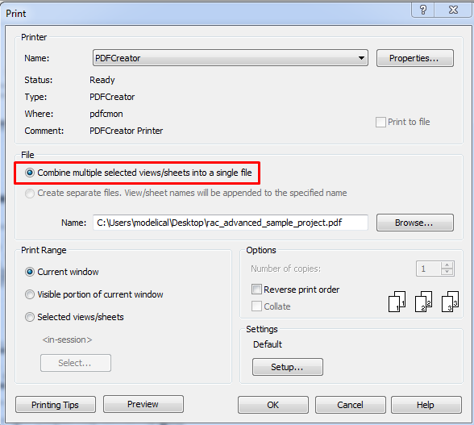The height and width of the screenshot is (425, 474).
Task: Open print Setup settings
Action: pyautogui.click(x=288, y=367)
